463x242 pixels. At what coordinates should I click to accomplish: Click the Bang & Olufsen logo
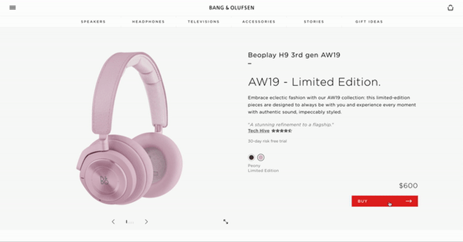point(231,8)
